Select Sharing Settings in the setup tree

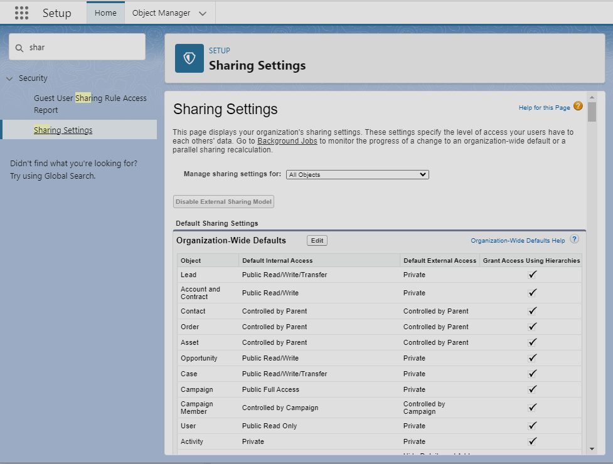63,130
